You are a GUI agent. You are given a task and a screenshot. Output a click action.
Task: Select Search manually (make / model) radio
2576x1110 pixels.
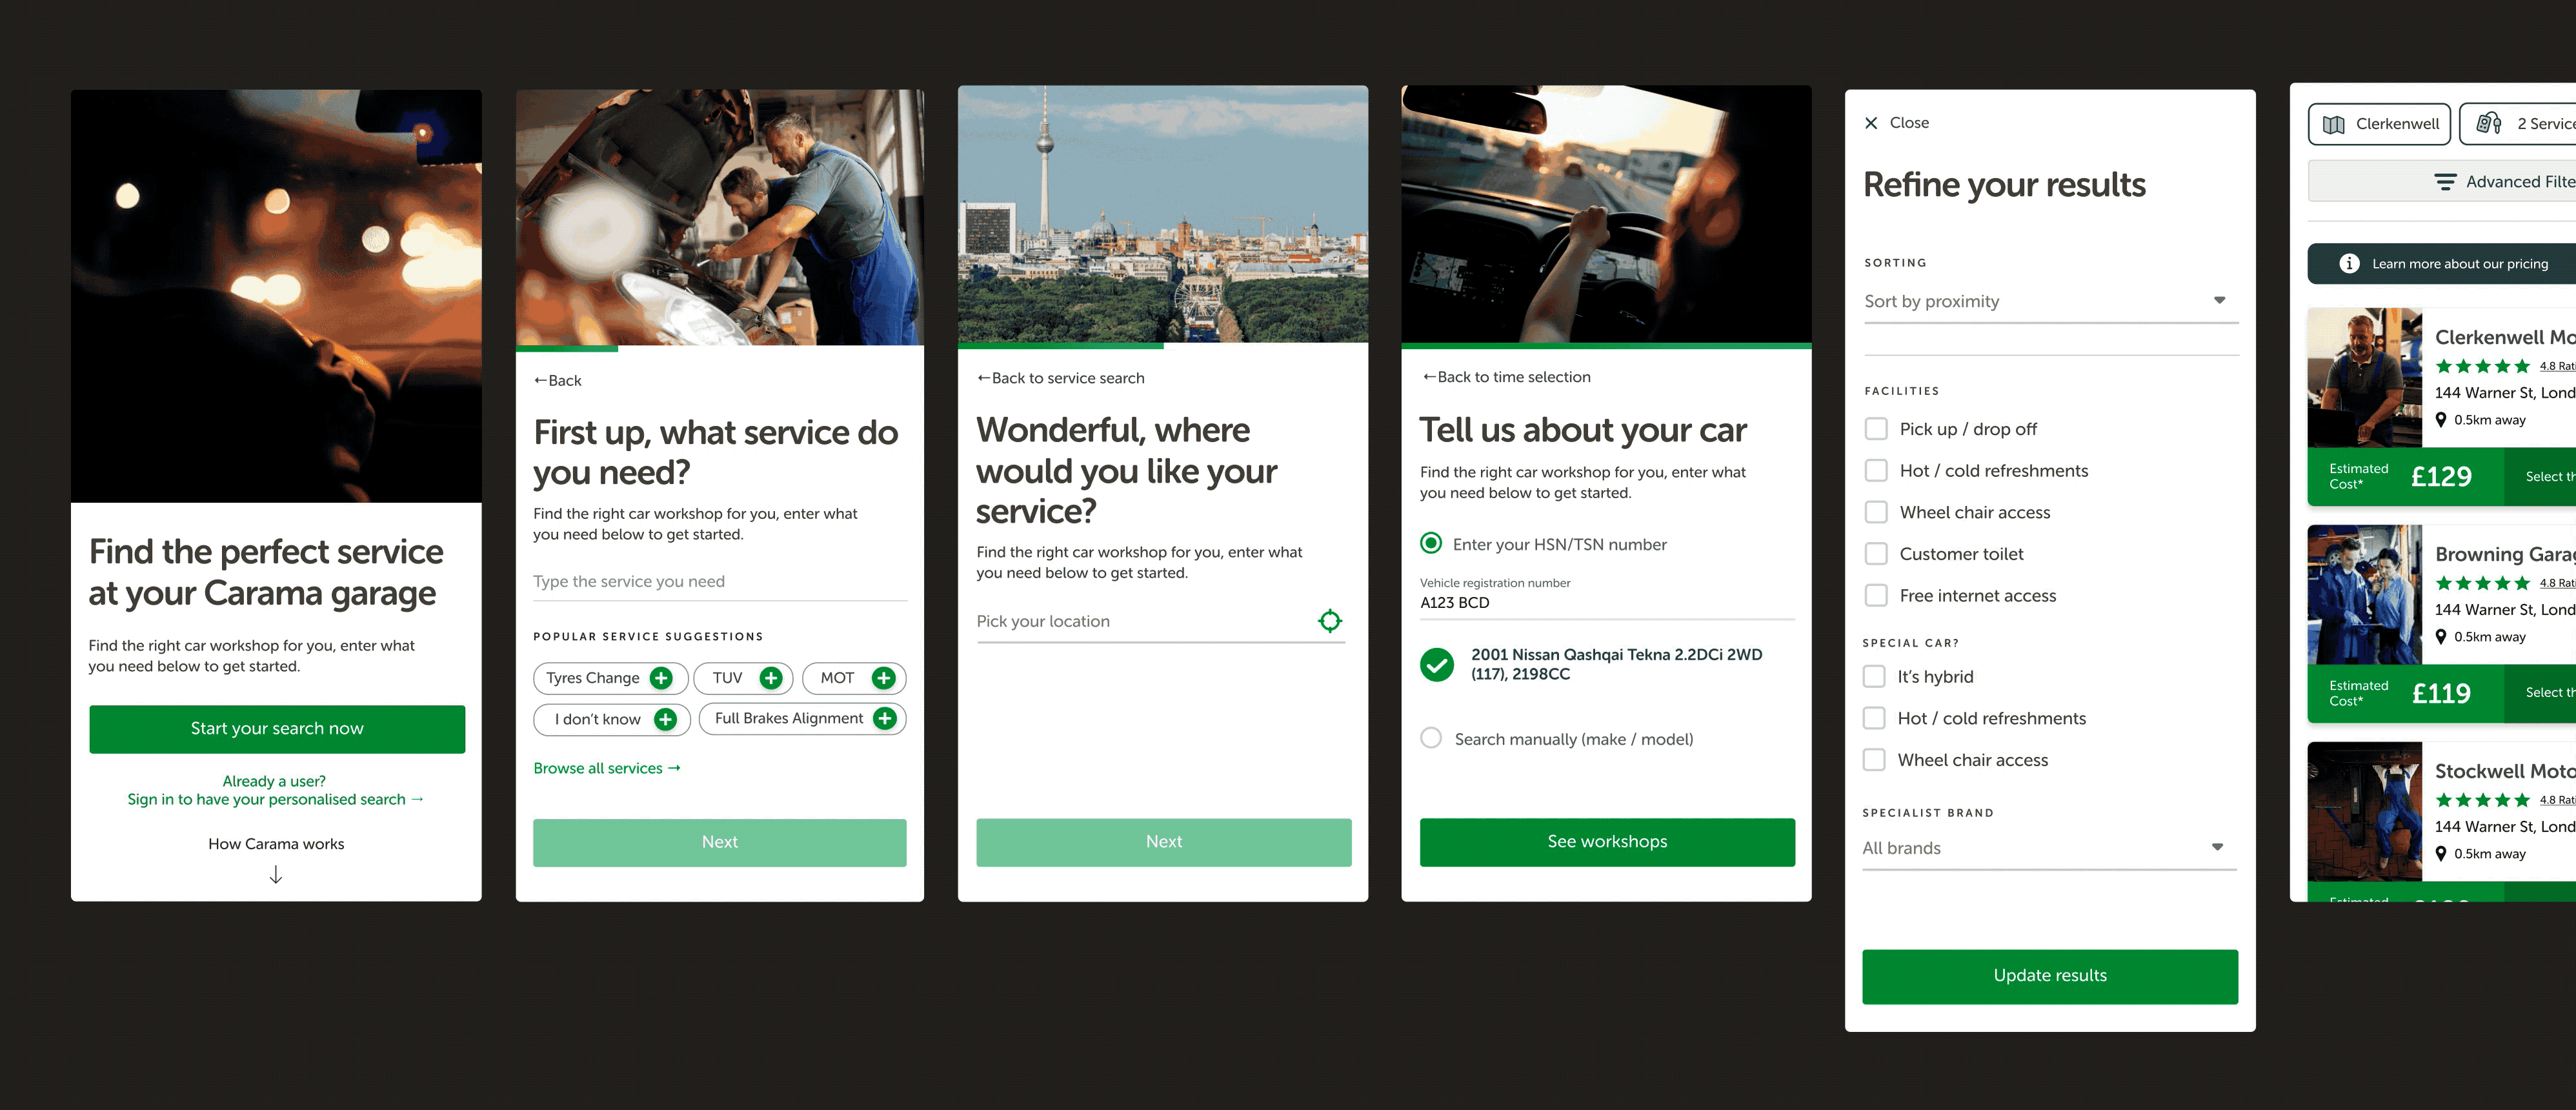(x=1431, y=738)
